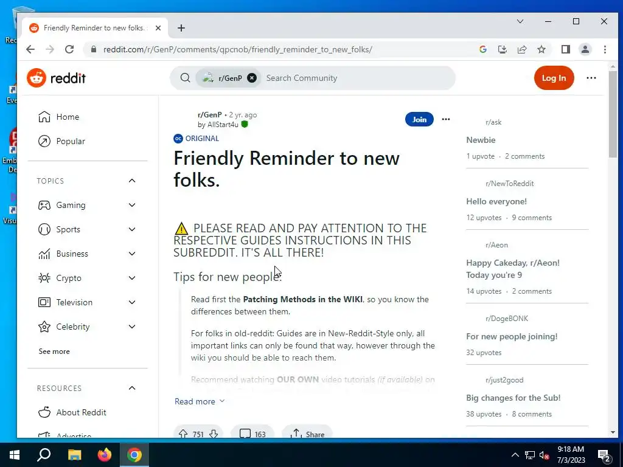Click the install app icon
Screen dimensions: 623x467
point(502,49)
